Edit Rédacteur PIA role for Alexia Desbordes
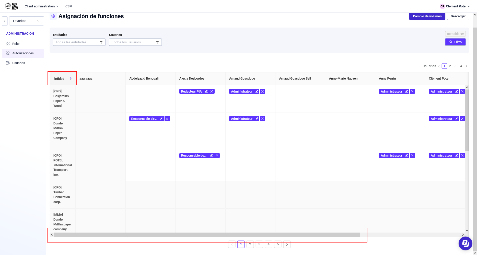Screen dimensions: 477x255 point(206,91)
